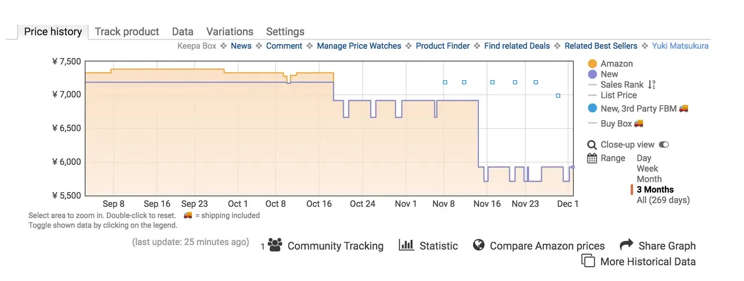Select All (269 days) range
Viewport: 744px width, 281px height.
point(663,200)
